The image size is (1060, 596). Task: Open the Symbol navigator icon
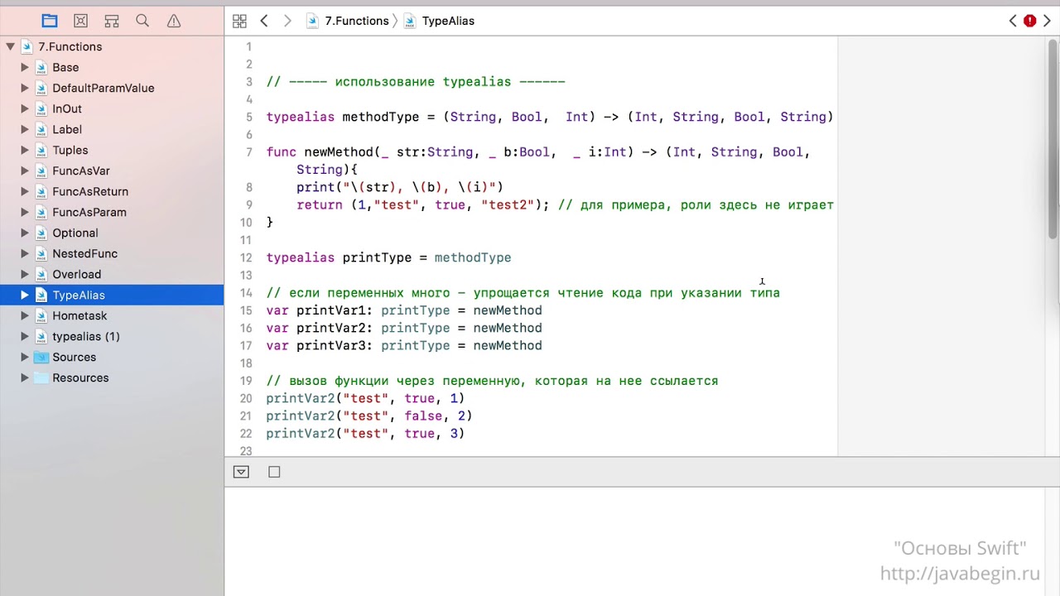tap(112, 21)
